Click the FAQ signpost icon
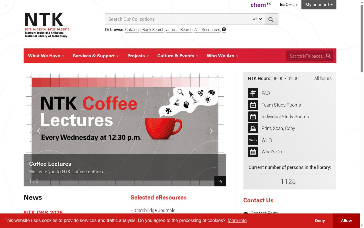The height and width of the screenshot is (228, 364). coord(253,93)
